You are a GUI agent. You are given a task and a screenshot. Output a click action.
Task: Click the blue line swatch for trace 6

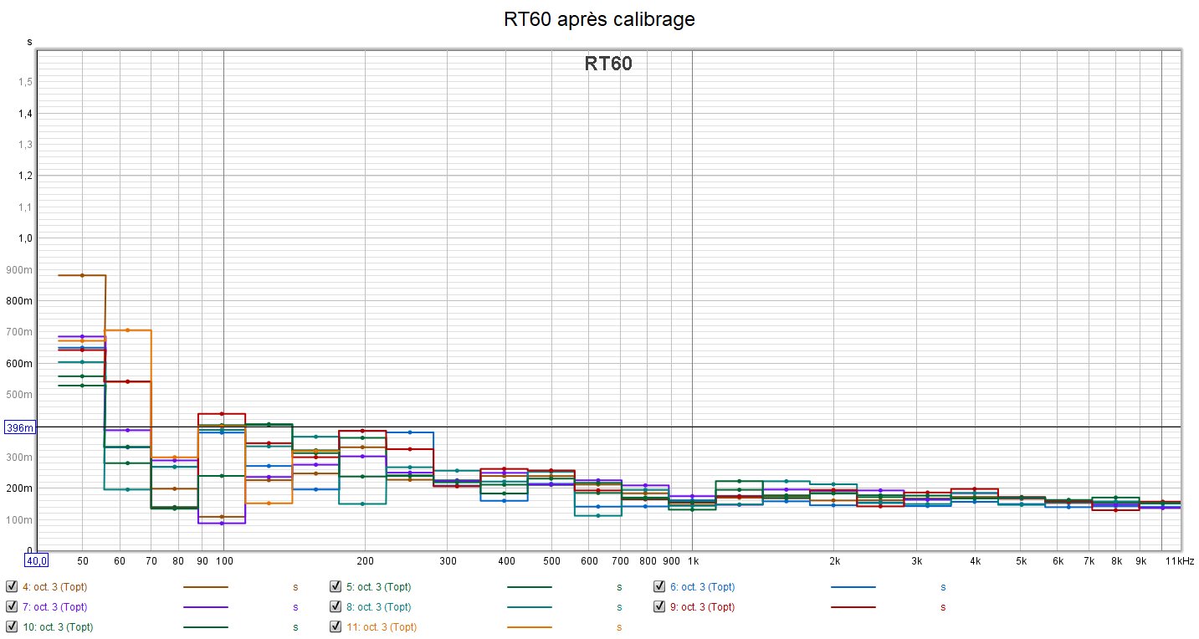[x=853, y=587]
